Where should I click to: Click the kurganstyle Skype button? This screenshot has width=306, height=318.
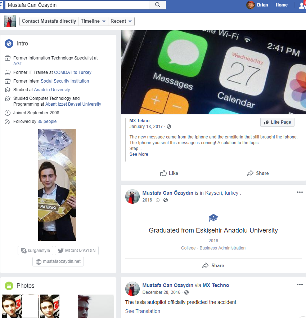[x=35, y=251]
